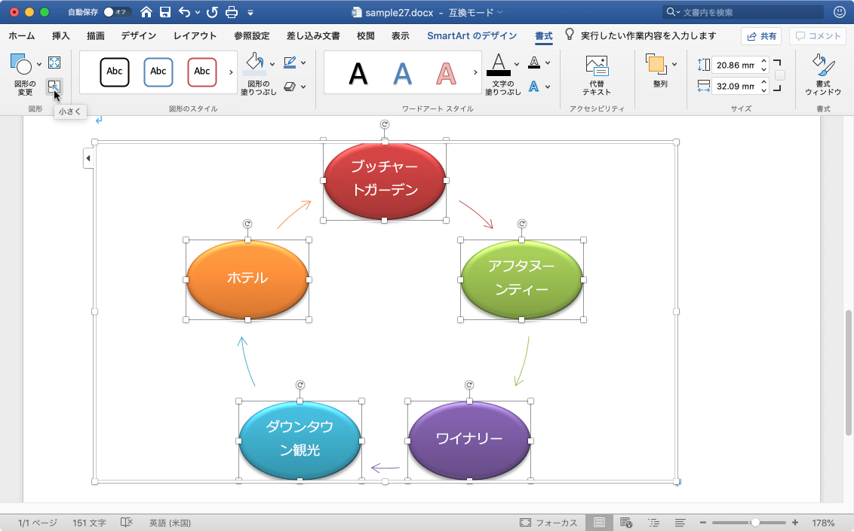The image size is (854, 531).
Task: Switch to Print Layout view icon
Action: coord(599,523)
